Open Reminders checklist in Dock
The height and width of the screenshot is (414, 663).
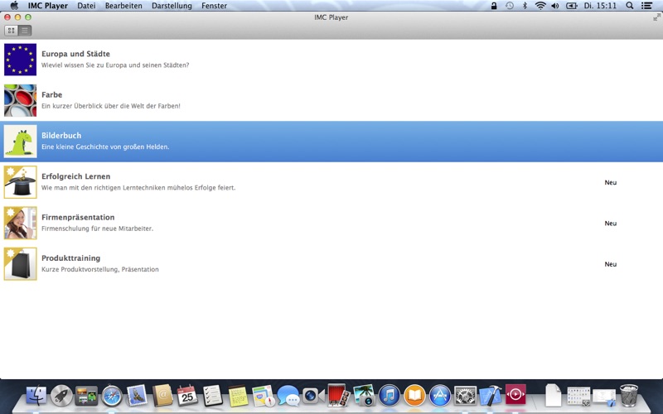point(212,396)
